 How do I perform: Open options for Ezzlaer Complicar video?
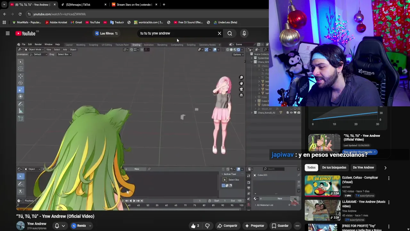tap(389, 178)
